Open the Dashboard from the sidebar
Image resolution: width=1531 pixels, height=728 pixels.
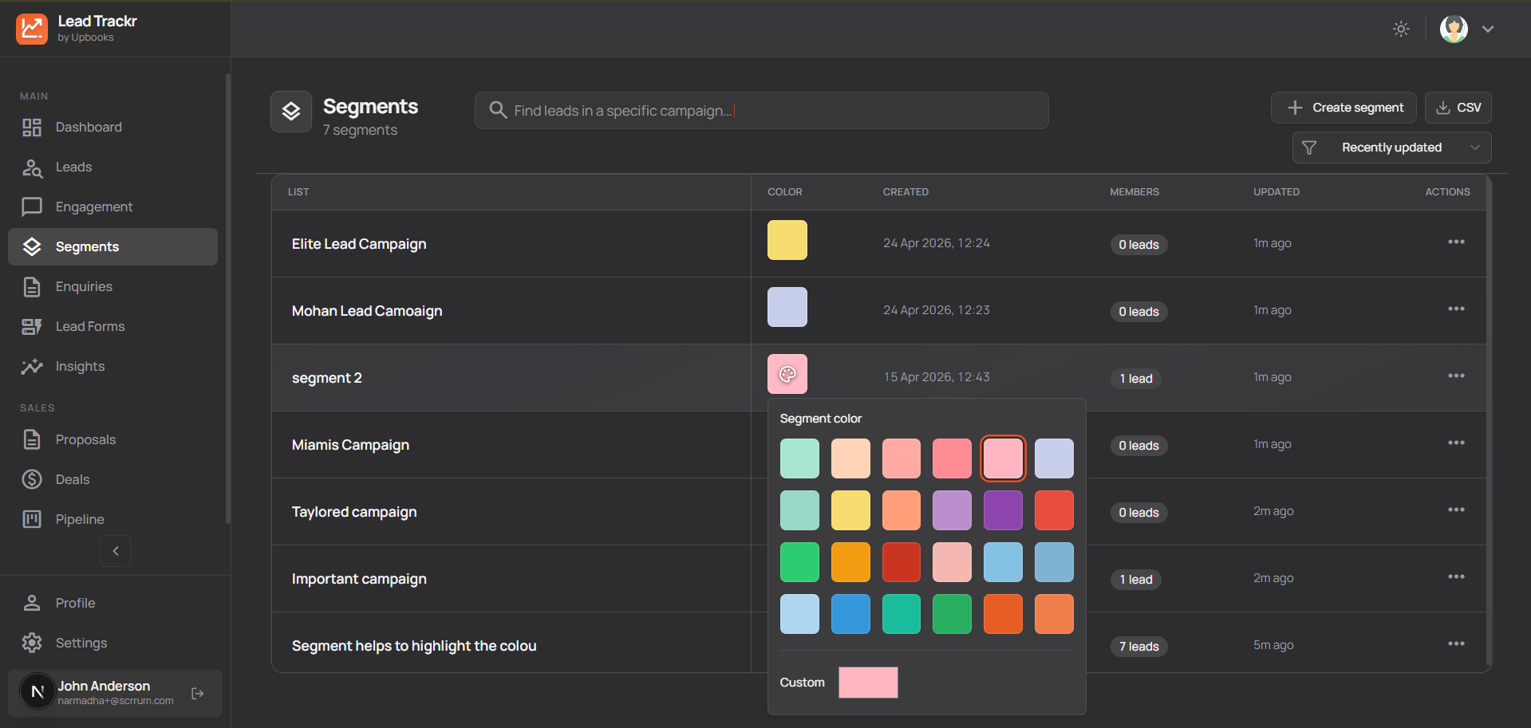pyautogui.click(x=88, y=127)
